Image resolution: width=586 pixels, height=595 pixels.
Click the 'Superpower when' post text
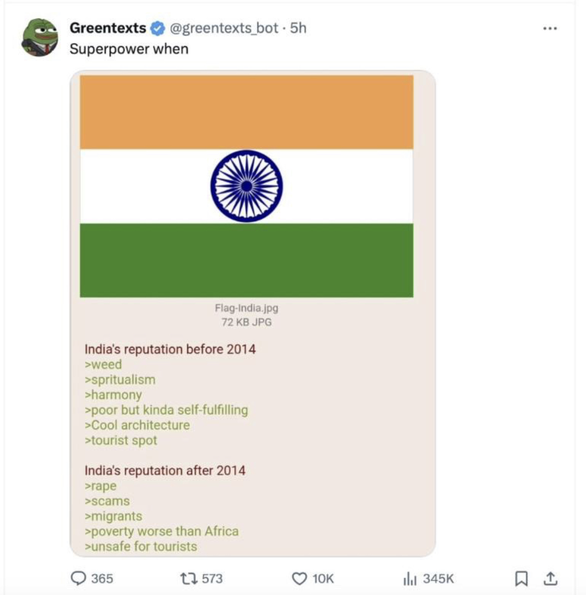pyautogui.click(x=129, y=49)
